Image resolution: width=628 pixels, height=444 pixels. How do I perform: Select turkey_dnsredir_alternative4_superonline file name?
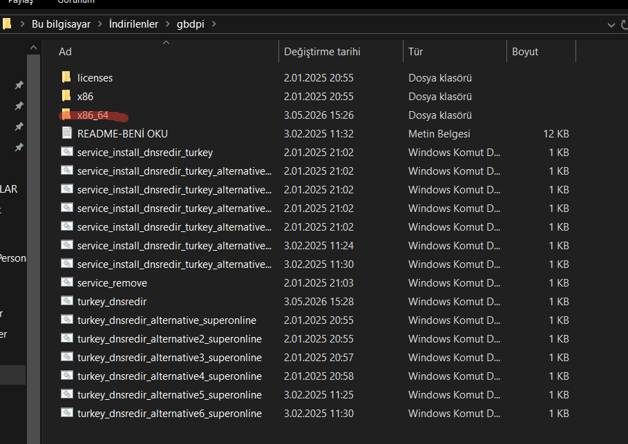tap(169, 376)
